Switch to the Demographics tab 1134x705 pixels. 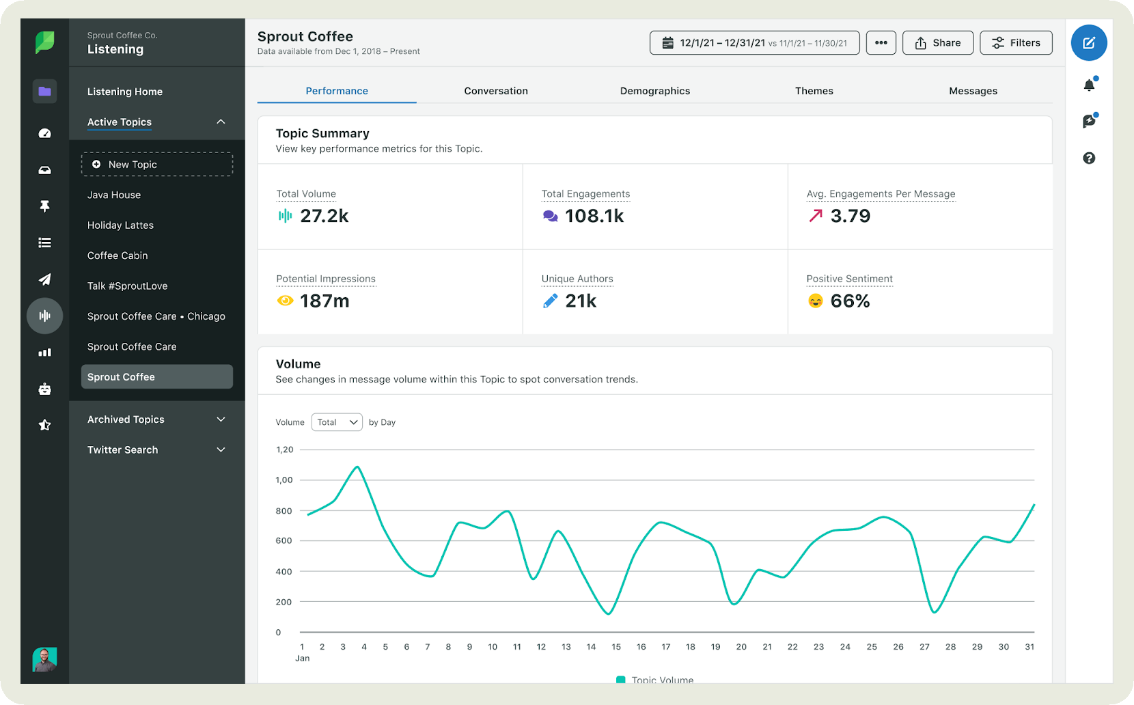pos(654,91)
